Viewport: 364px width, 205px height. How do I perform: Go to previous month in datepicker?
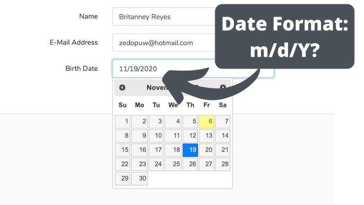coord(122,88)
